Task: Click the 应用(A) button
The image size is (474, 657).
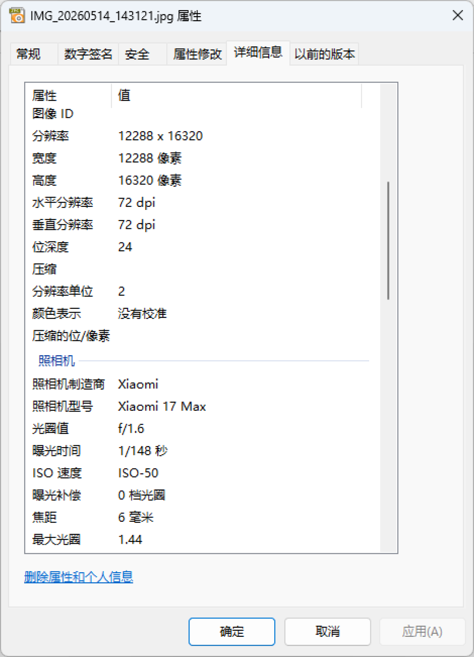Action: tap(422, 632)
